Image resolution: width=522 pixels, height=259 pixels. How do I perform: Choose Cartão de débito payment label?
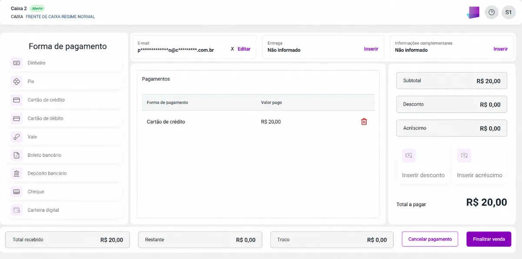[45, 118]
